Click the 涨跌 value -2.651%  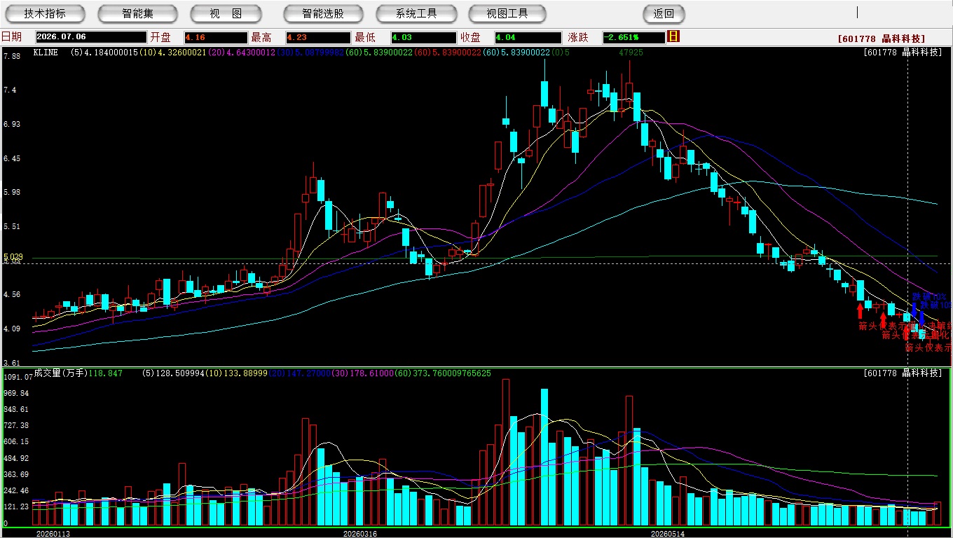(633, 37)
